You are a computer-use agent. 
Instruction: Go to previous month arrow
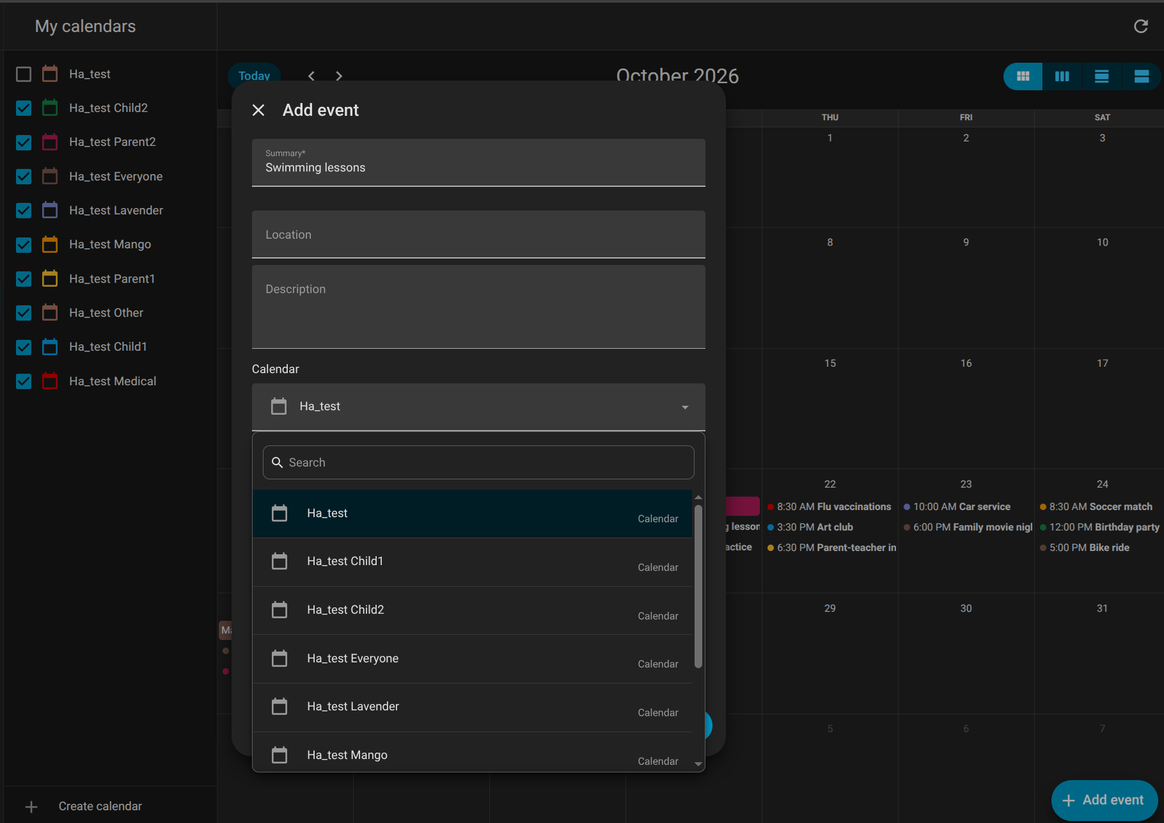311,76
